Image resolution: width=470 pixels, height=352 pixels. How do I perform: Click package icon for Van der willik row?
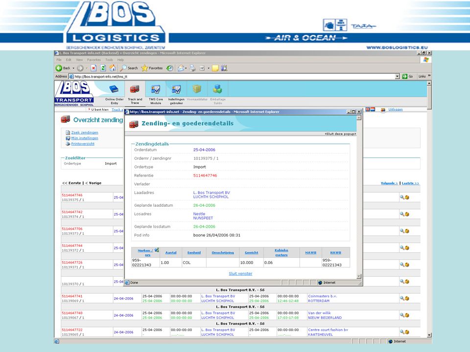(x=407, y=315)
